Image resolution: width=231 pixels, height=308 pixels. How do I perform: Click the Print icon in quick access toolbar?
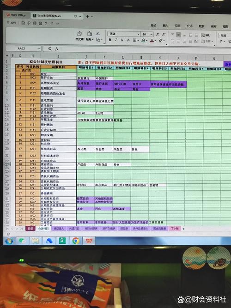pos(35,23)
